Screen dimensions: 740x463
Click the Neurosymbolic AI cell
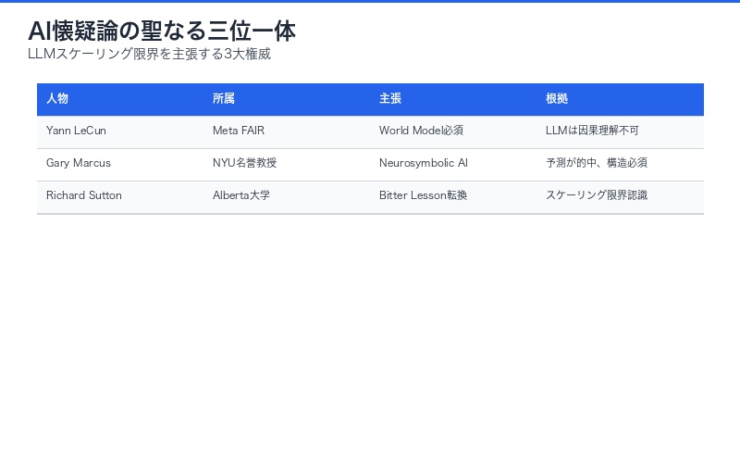424,163
